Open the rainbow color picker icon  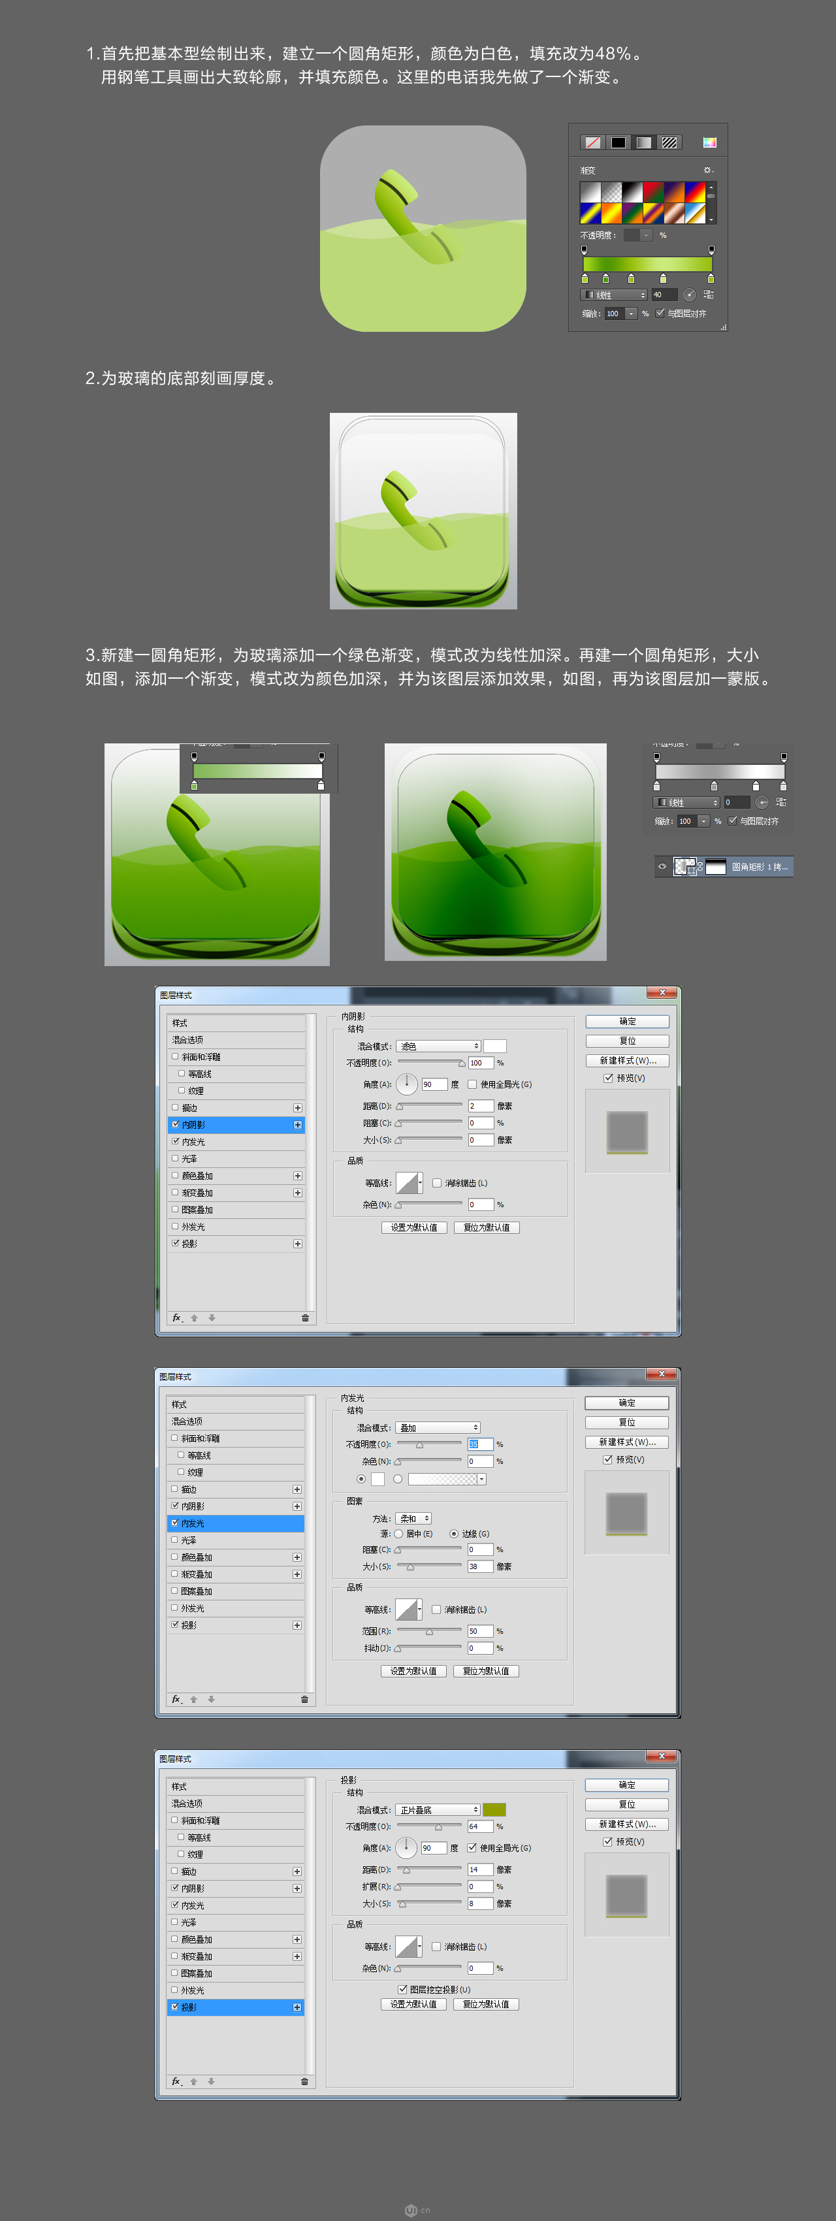point(709,142)
